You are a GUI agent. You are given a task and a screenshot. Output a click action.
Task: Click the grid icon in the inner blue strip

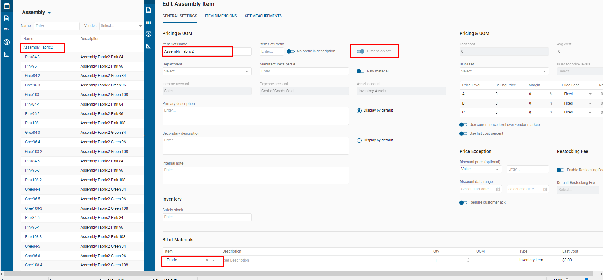(149, 22)
